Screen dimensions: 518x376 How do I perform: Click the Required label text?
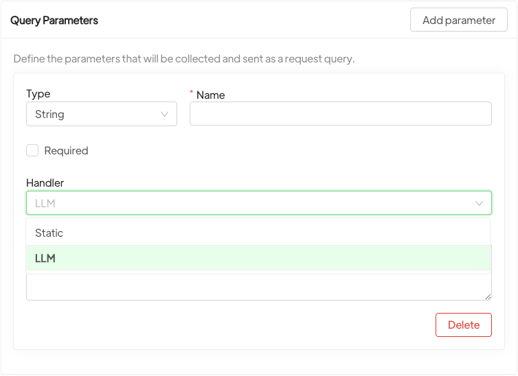(x=66, y=150)
